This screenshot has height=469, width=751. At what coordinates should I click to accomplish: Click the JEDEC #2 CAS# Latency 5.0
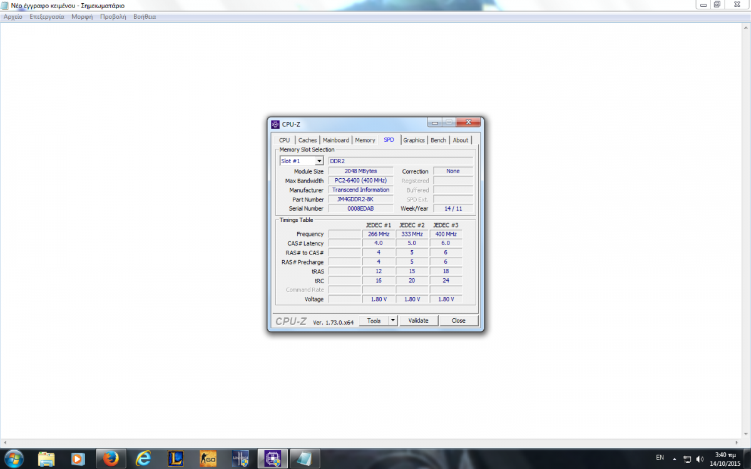(x=412, y=243)
